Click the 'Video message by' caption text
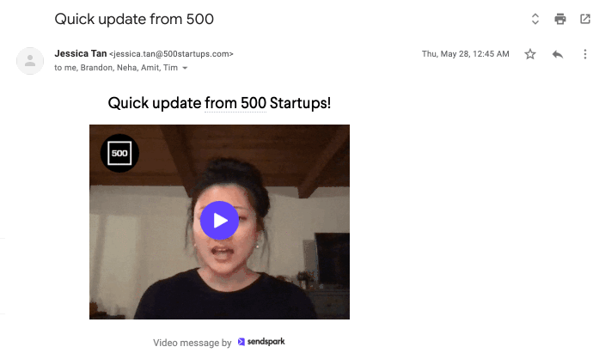605x359 pixels. coord(192,343)
